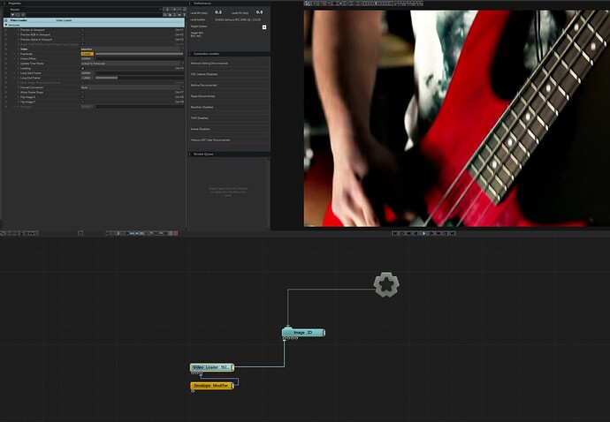The height and width of the screenshot is (422, 610).
Task: Click the root star node in nodegraph
Action: 386,285
